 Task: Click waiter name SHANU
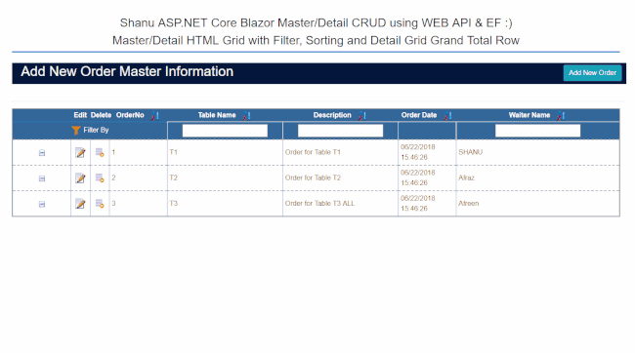[x=470, y=152]
